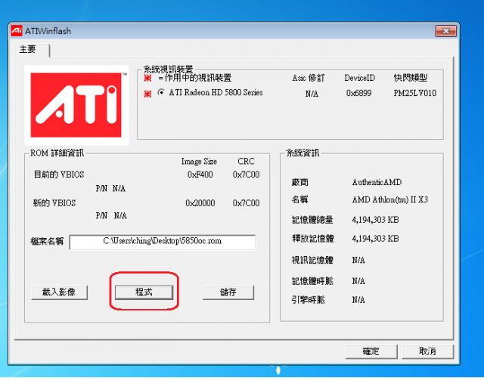Screen dimensions: 484x380
Task: Click the 視訊記憶體 label
Action: pyautogui.click(x=312, y=260)
